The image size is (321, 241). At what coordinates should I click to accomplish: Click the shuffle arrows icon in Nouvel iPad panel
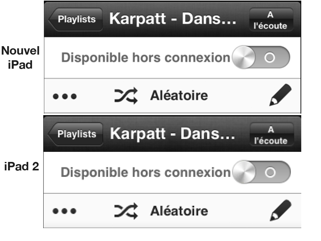click(126, 96)
